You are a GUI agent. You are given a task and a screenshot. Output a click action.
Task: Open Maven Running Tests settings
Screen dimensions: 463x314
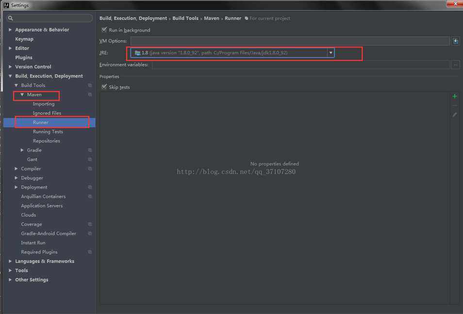48,132
